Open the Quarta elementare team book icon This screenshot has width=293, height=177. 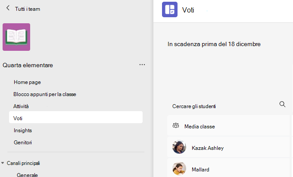point(16,37)
